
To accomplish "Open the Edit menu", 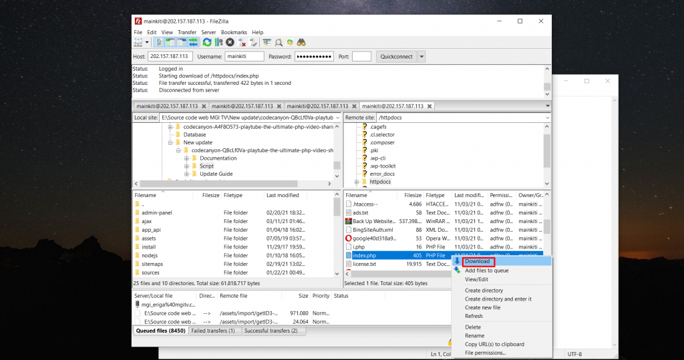I will click(152, 32).
